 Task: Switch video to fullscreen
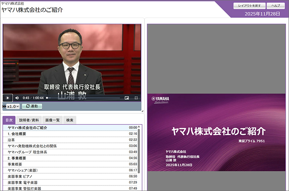[x=136, y=98]
